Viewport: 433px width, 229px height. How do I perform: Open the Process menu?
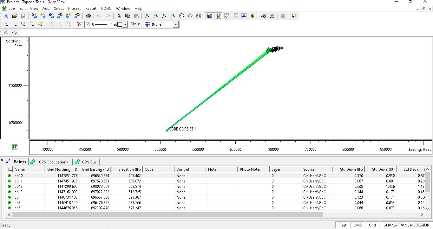pos(75,9)
